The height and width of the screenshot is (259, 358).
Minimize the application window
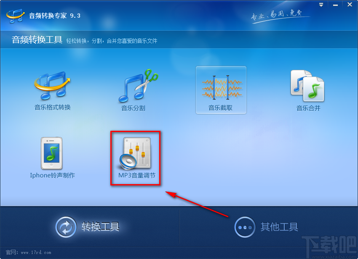[335, 5]
